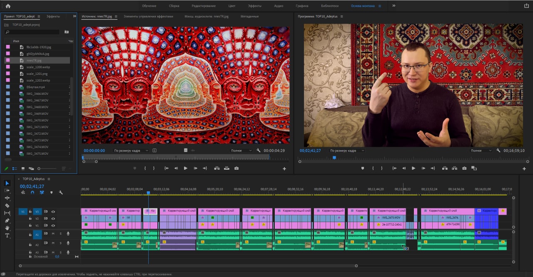Open Source monitor playback resolution dropdown

tap(242, 151)
